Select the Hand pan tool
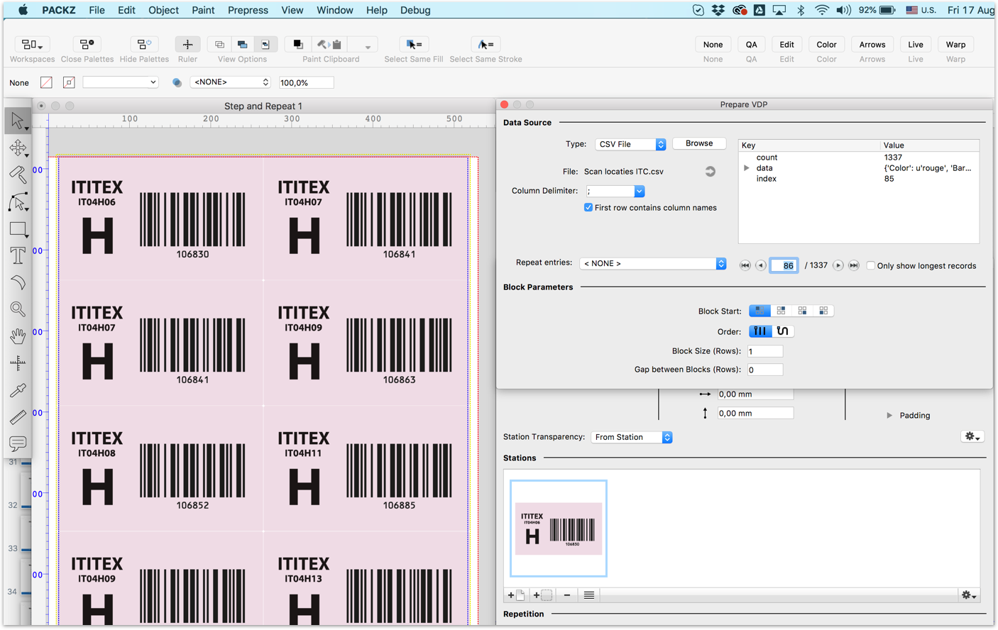The width and height of the screenshot is (998, 630). (18, 336)
